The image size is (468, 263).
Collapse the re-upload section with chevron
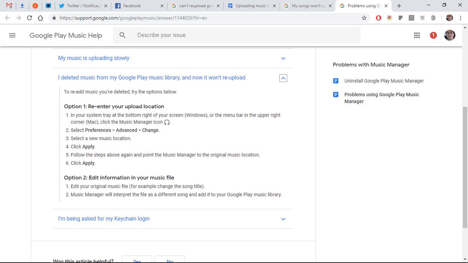284,78
